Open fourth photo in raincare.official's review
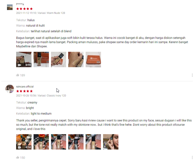 pyautogui.click(x=76, y=142)
